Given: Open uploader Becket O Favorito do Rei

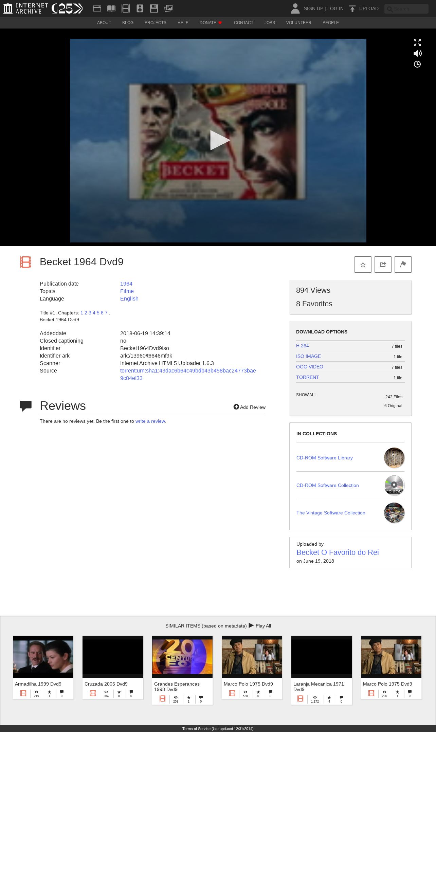Looking at the screenshot, I should tap(338, 552).
